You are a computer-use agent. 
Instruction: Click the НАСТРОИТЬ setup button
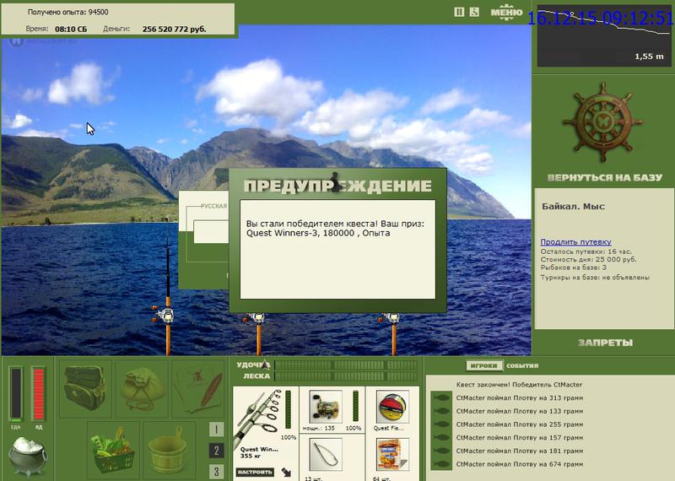click(255, 472)
